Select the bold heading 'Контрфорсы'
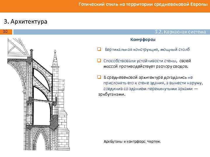 click(143, 40)
